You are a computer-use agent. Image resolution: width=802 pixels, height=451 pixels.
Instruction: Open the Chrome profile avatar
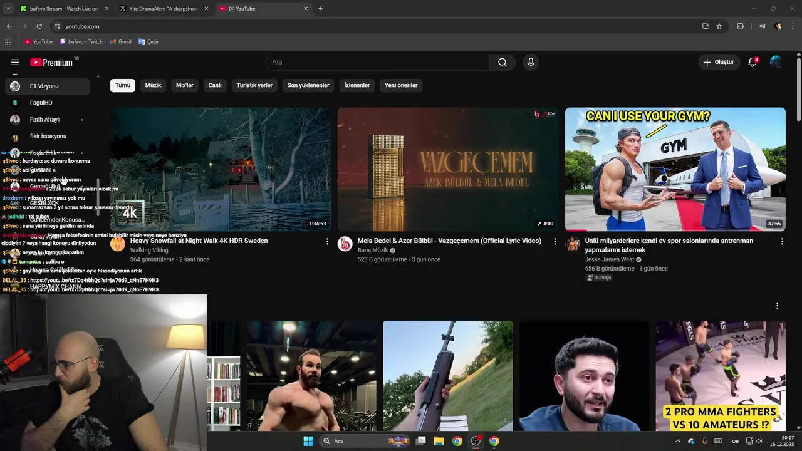point(778,26)
